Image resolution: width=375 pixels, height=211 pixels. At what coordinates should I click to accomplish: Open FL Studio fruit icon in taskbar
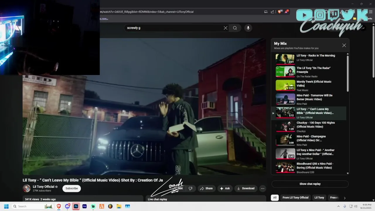coord(110,206)
